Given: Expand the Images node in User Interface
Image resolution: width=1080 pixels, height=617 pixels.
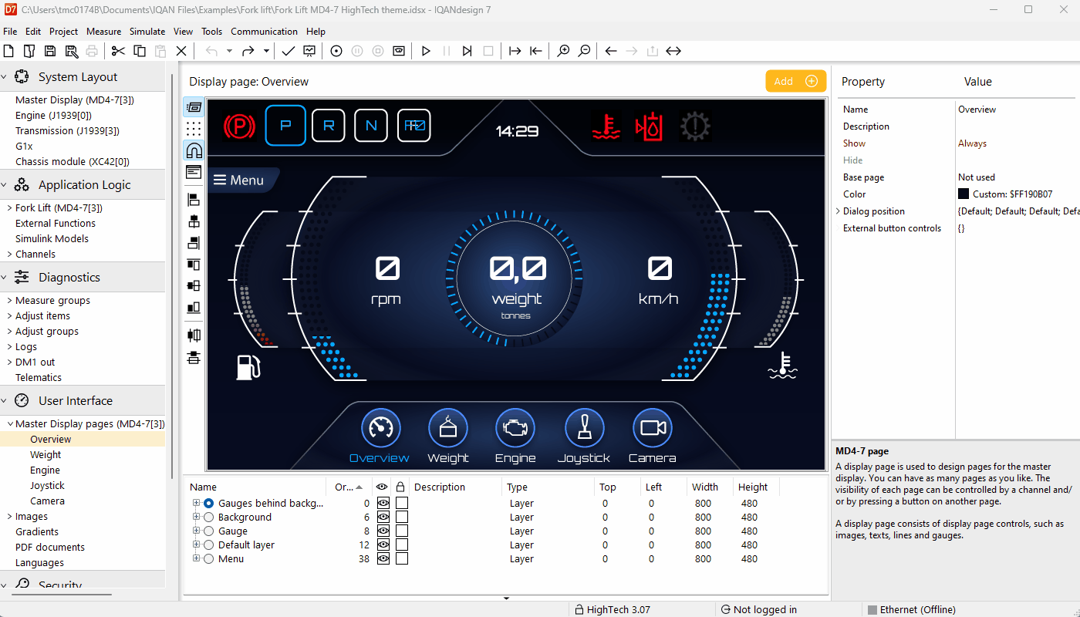Looking at the screenshot, I should tap(9, 517).
